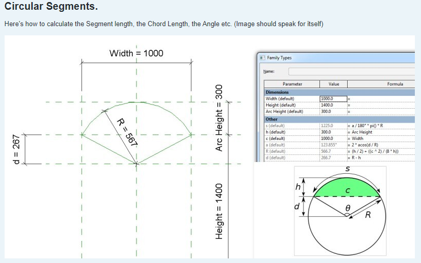421x263 pixels.
Task: Click the 'Width = 1000' dimension label
Action: coord(136,53)
